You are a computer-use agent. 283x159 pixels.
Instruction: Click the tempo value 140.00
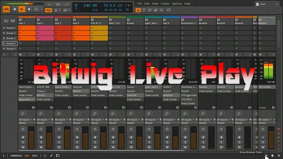[90, 5]
